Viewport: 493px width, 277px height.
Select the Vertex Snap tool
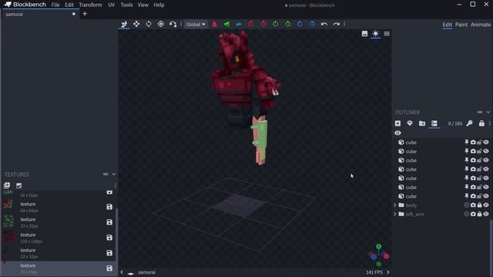(173, 24)
